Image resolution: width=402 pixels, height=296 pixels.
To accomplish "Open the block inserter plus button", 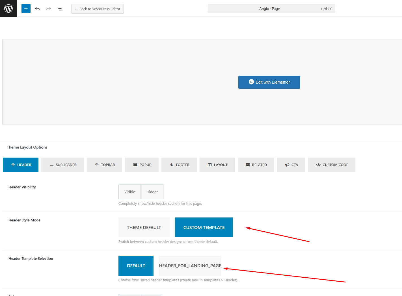I will 26,8.
